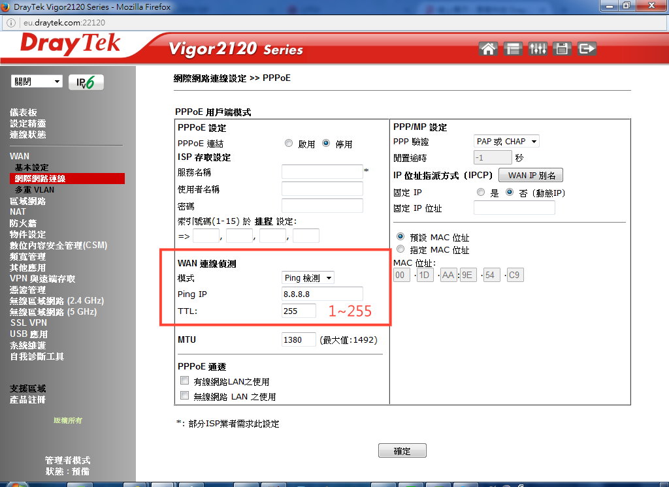Click the layout panel icon in the header
669x487 pixels.
[513, 48]
